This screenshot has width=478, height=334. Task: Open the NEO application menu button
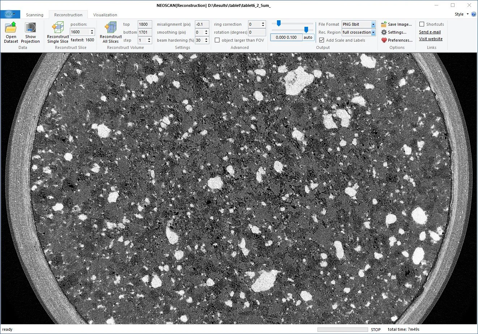pyautogui.click(x=10, y=14)
